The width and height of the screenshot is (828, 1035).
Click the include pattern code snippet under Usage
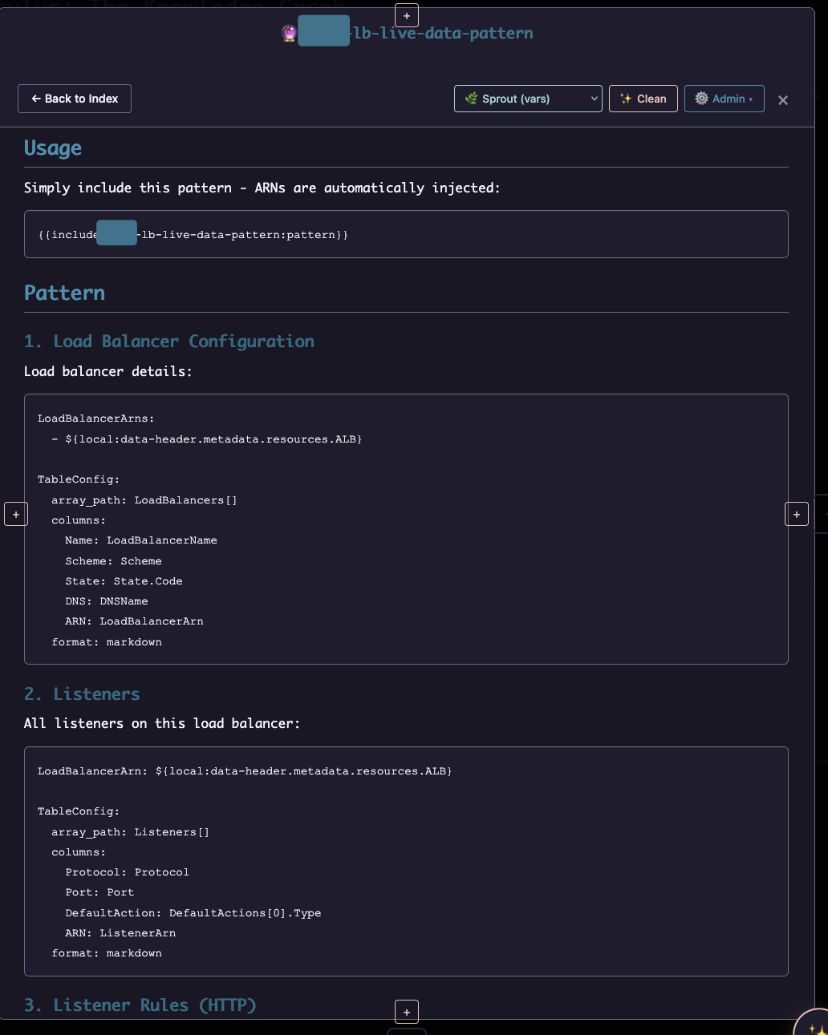point(406,234)
